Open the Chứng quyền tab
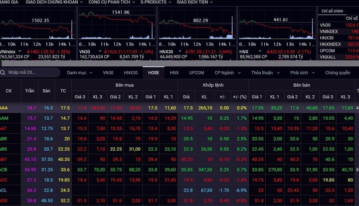The image size is (359, 206). [x=338, y=73]
